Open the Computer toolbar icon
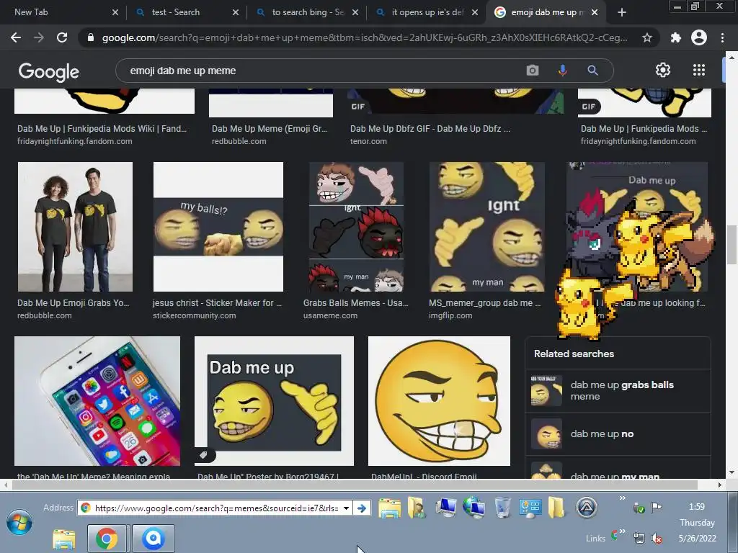 pyautogui.click(x=445, y=508)
